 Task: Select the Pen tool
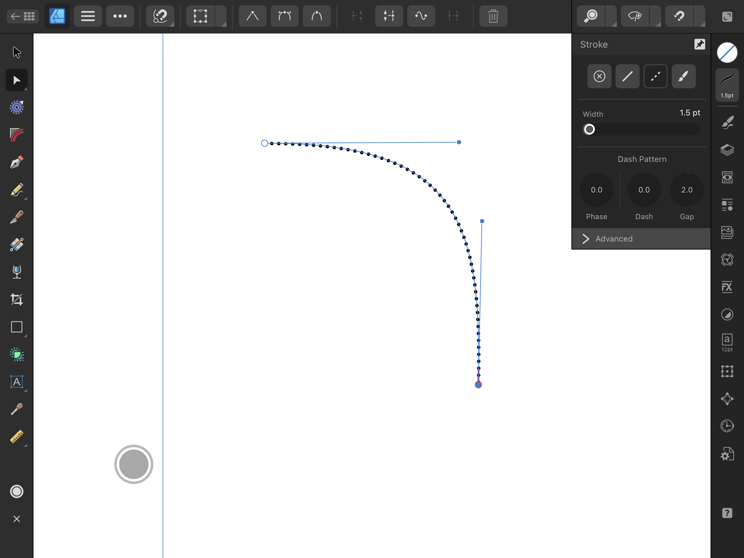(16, 163)
